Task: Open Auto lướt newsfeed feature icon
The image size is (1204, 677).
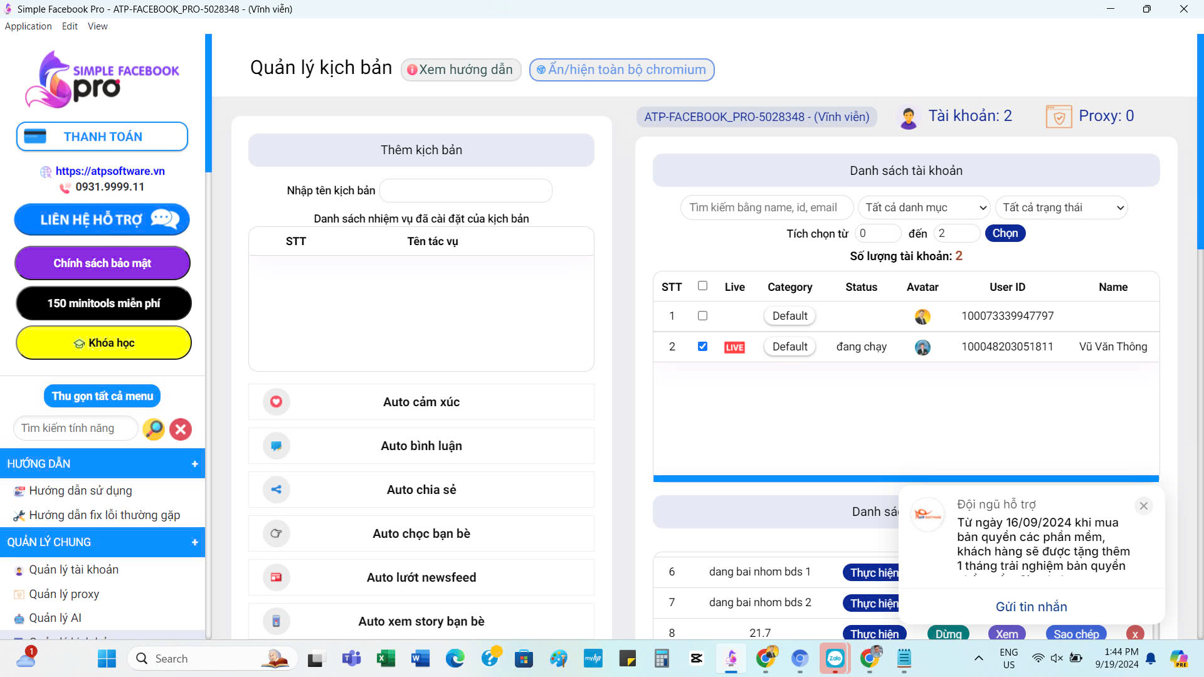Action: (x=276, y=577)
